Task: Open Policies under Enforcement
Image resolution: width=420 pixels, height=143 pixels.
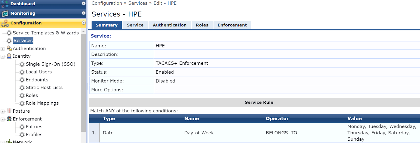Action: [34, 127]
